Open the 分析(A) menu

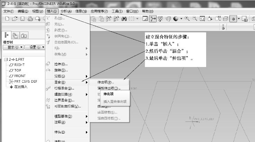tap(66, 11)
